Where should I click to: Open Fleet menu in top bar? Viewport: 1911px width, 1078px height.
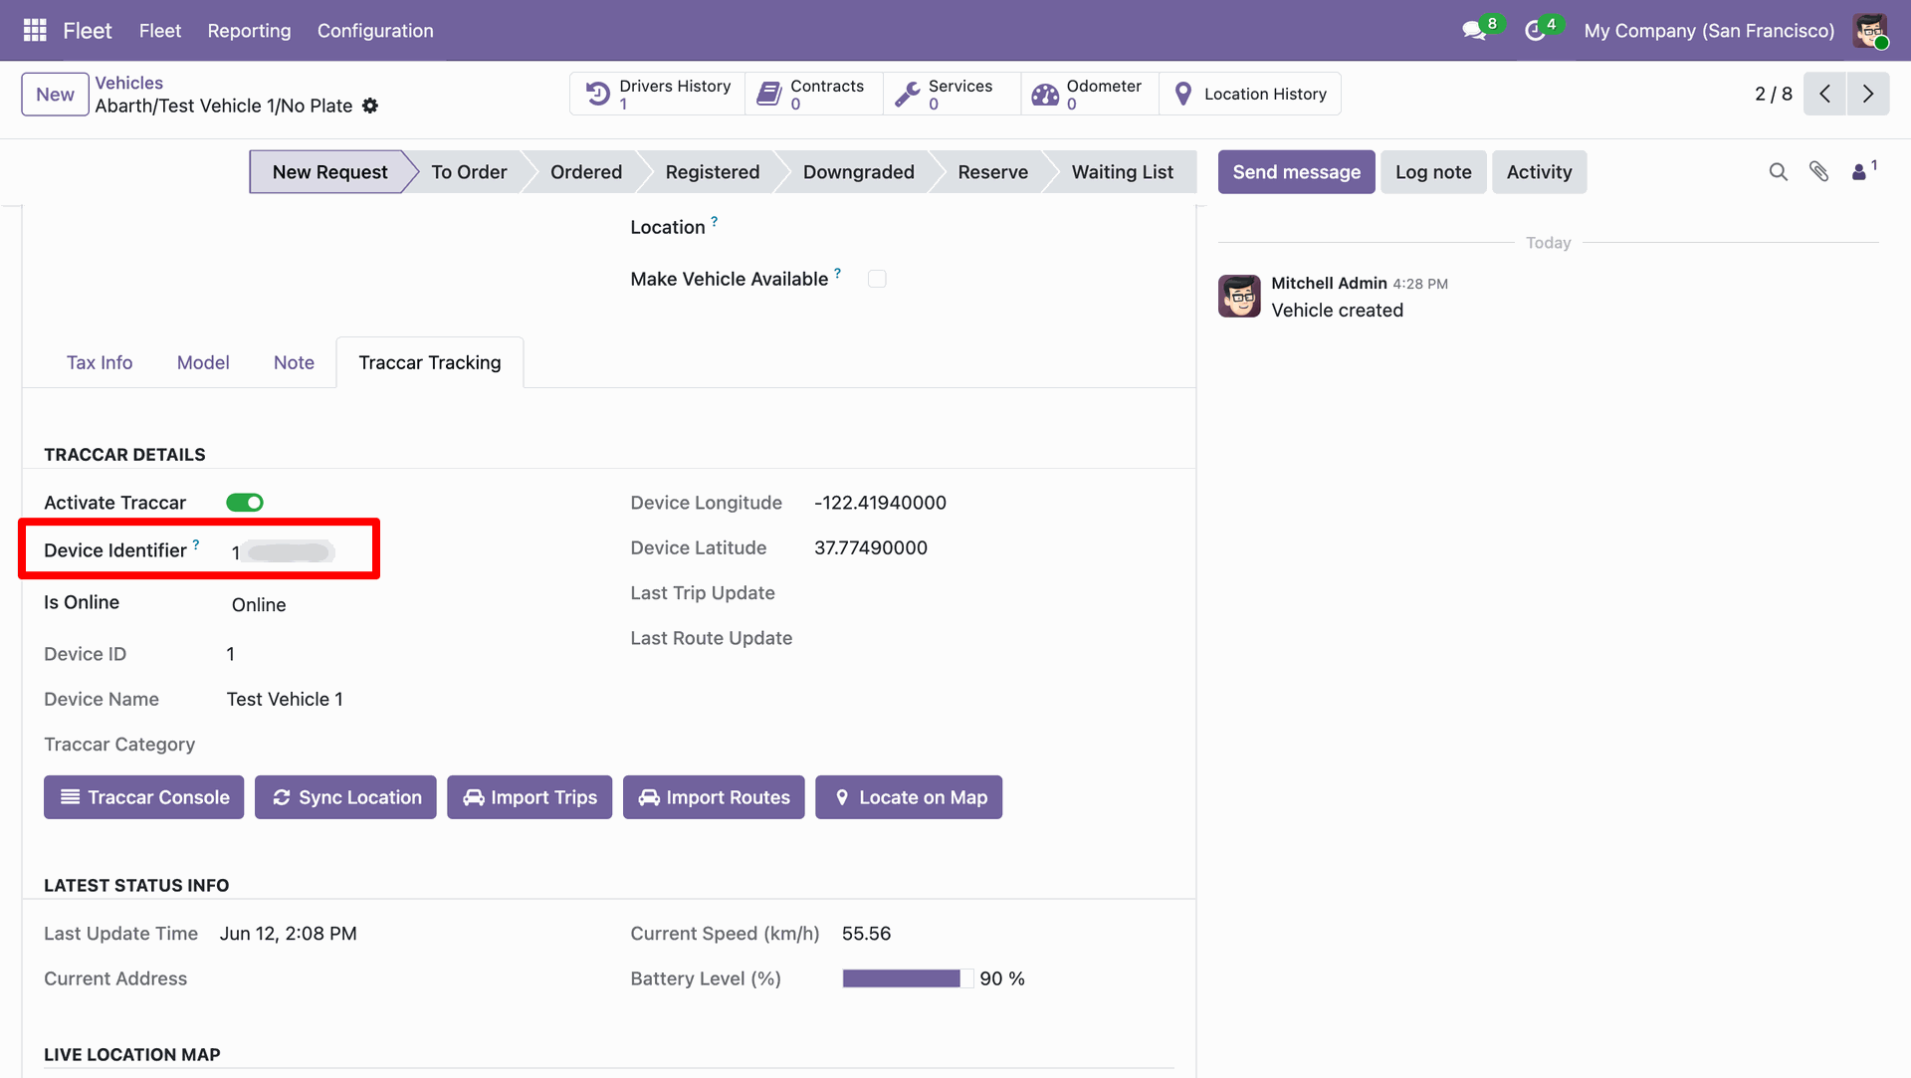160,30
